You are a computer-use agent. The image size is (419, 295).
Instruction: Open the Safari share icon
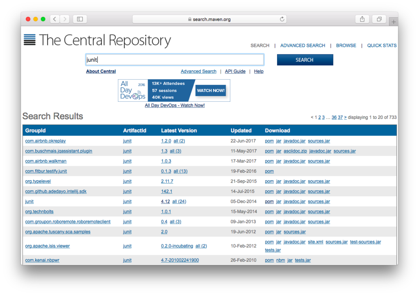tap(362, 19)
